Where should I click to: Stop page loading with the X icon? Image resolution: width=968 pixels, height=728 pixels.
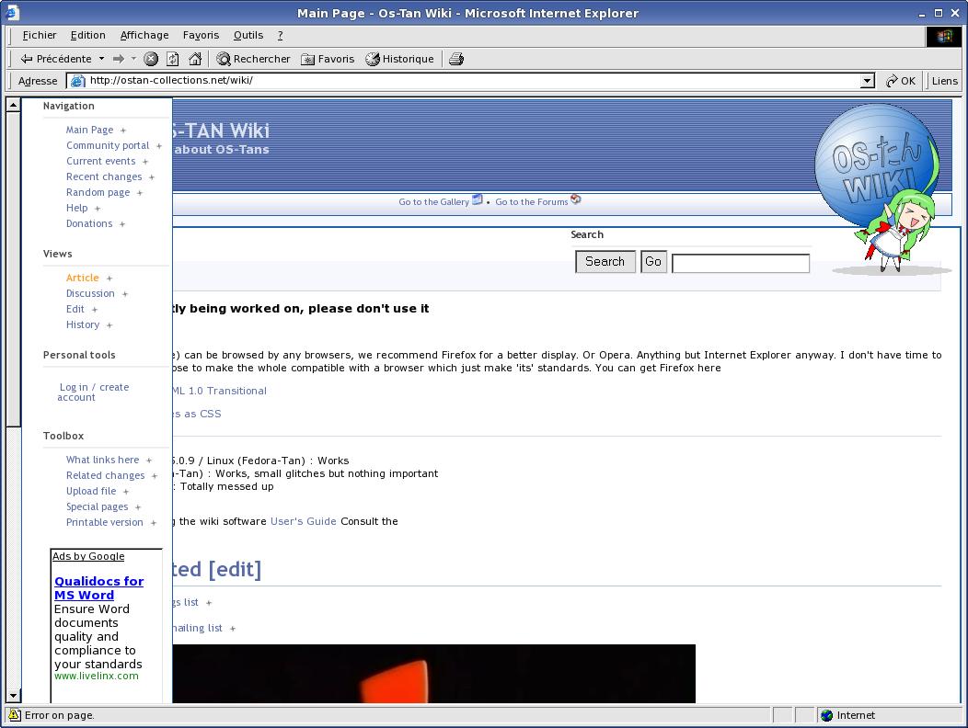pyautogui.click(x=151, y=59)
